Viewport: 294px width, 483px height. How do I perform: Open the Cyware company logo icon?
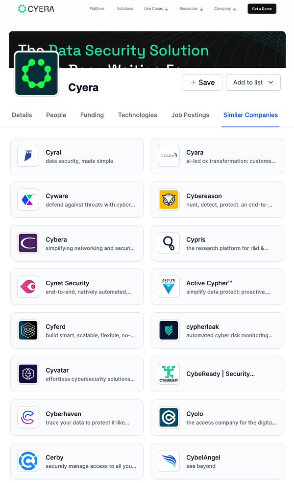tap(28, 200)
